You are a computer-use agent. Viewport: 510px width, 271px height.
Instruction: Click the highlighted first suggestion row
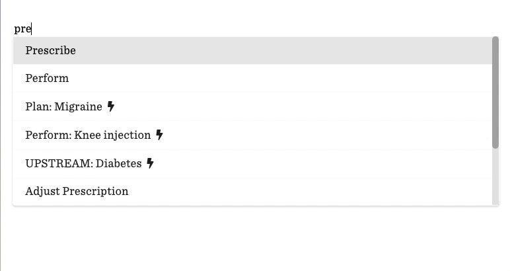point(252,50)
